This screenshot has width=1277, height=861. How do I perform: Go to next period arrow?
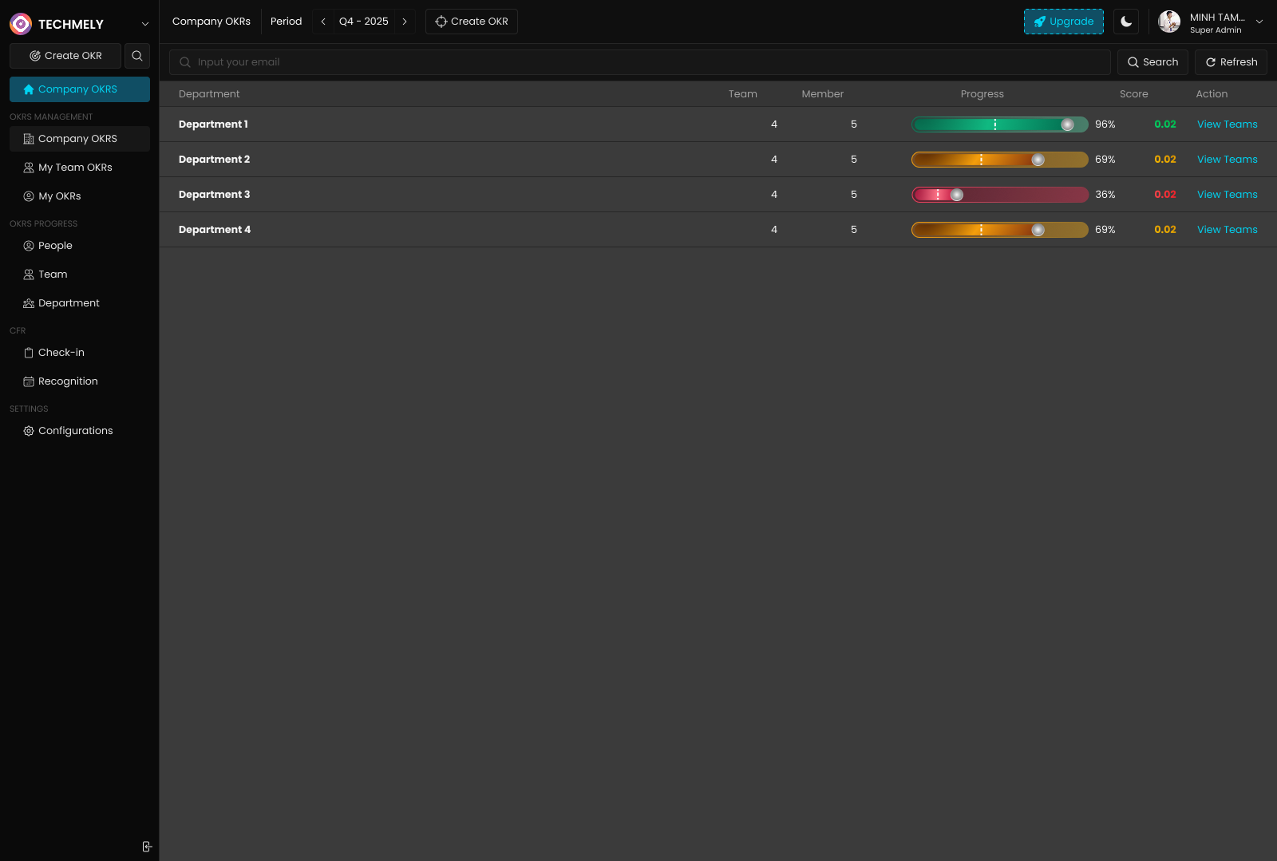(405, 22)
